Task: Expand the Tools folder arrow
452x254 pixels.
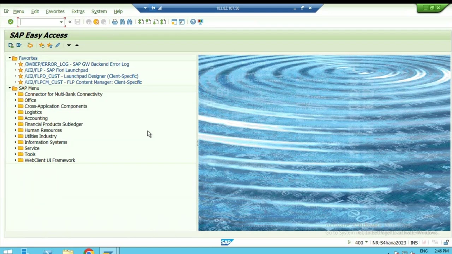Action: pyautogui.click(x=16, y=154)
